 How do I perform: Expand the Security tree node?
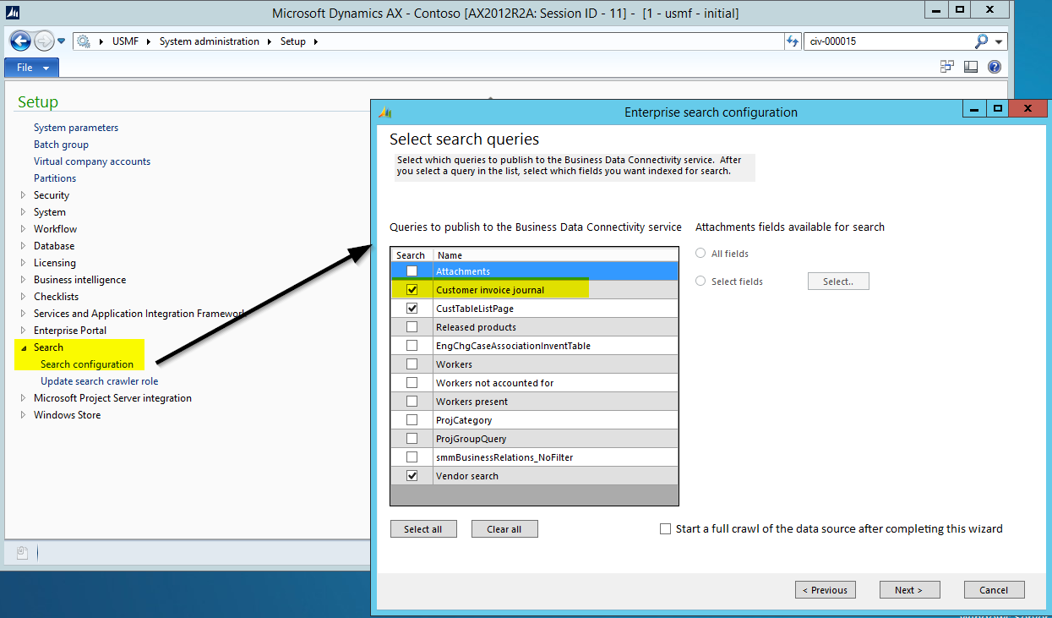click(x=24, y=195)
